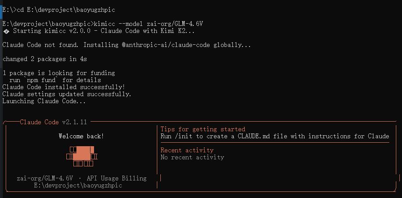Screen dimensions: 402x198
Task: Click the "API Usage Billing" label
Action: pyautogui.click(x=116, y=178)
